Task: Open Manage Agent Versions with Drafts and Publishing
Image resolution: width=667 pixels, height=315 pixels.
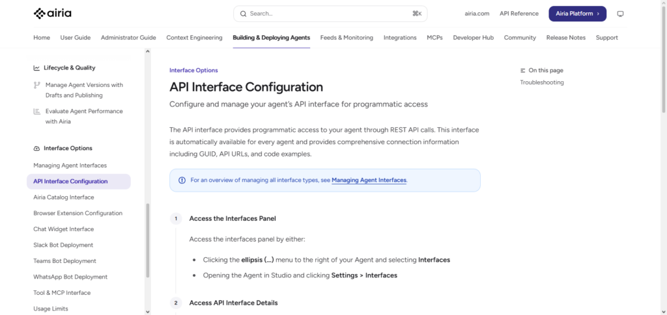Action: [x=84, y=90]
